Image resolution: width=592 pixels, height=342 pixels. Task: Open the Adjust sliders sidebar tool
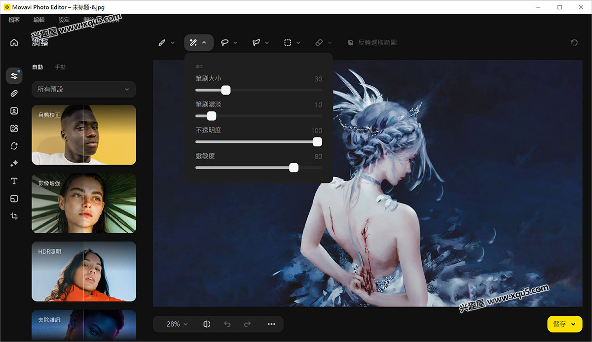click(14, 76)
